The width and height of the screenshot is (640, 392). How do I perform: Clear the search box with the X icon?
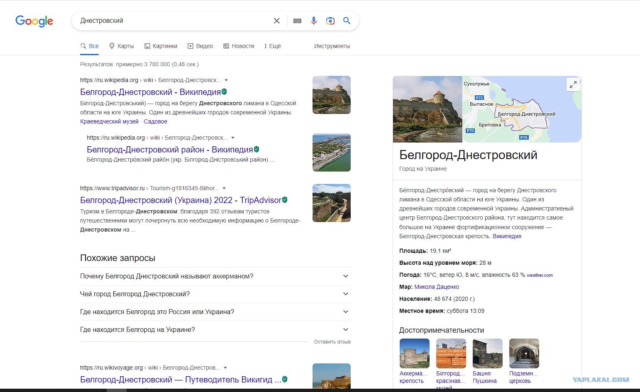point(277,21)
